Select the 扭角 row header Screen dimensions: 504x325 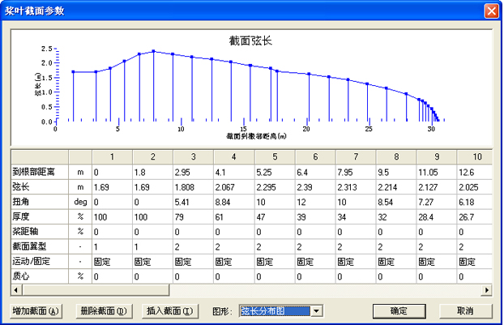coord(39,200)
